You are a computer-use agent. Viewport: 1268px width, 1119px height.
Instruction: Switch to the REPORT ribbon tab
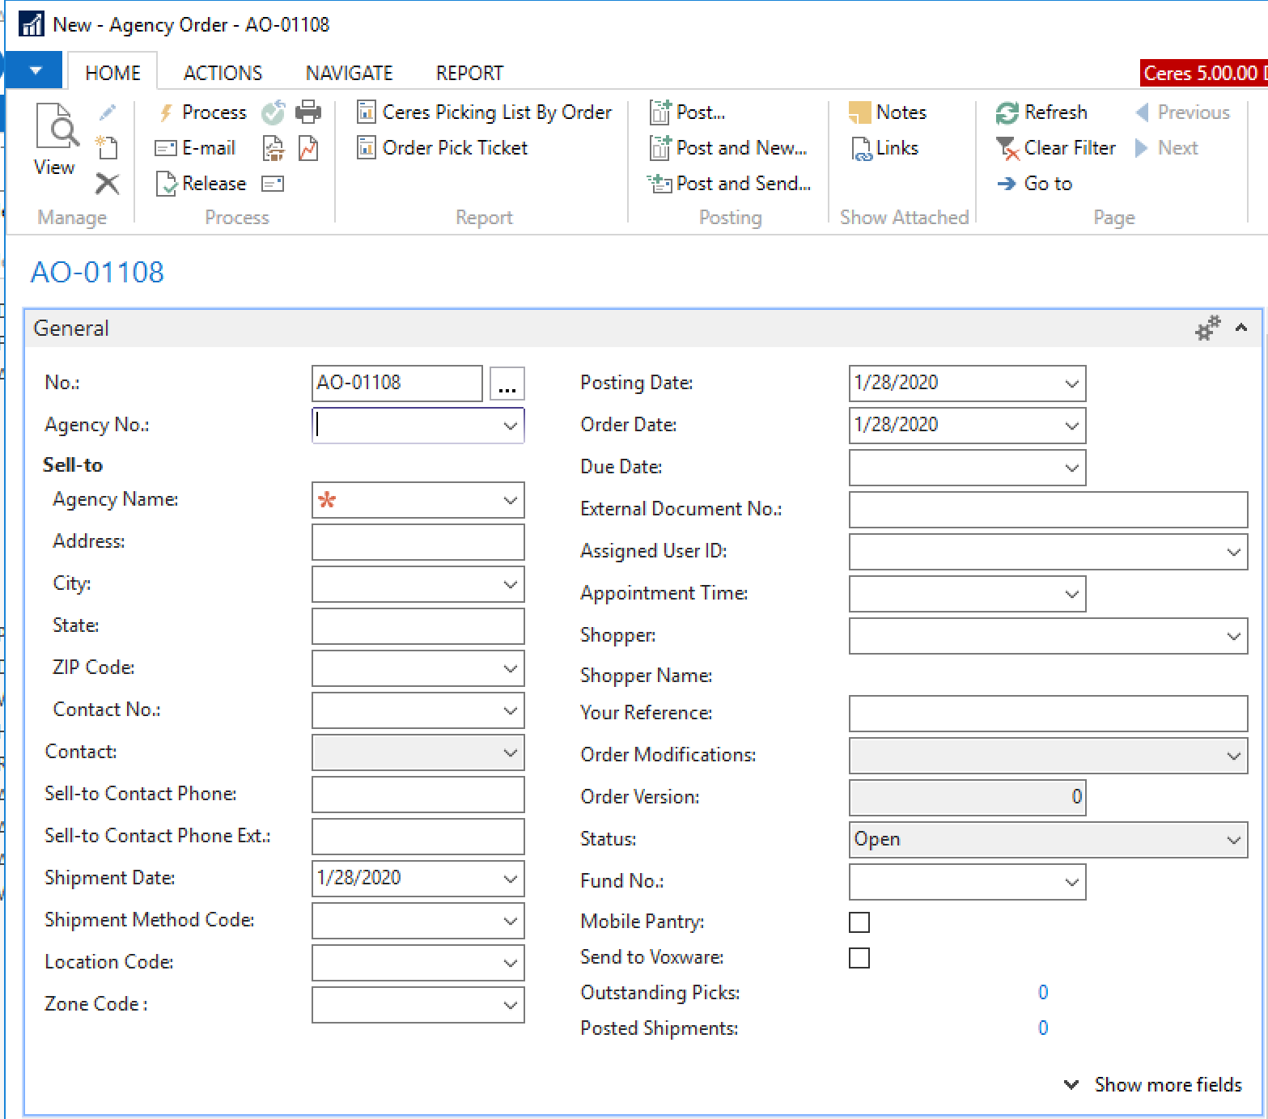pyautogui.click(x=469, y=72)
